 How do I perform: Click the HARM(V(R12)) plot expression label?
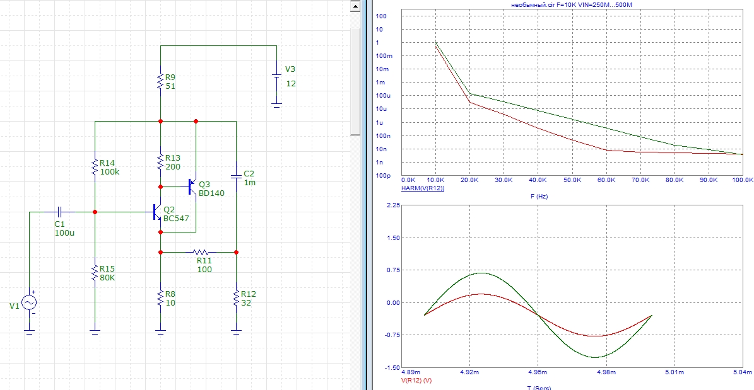click(x=423, y=188)
